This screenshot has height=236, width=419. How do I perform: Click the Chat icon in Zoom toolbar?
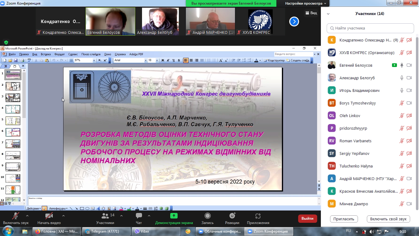coord(139,216)
